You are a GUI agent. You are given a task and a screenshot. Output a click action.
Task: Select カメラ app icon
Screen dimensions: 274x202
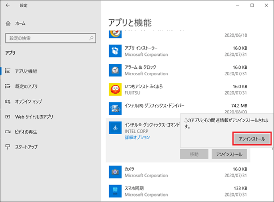116,172
